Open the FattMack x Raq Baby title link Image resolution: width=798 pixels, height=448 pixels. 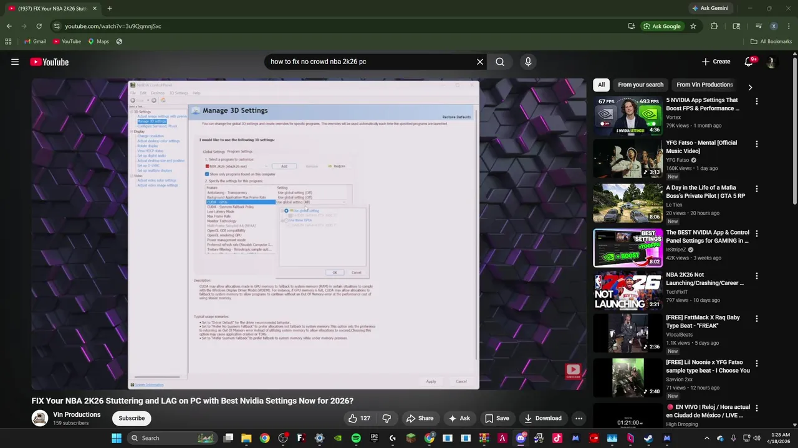pos(703,322)
